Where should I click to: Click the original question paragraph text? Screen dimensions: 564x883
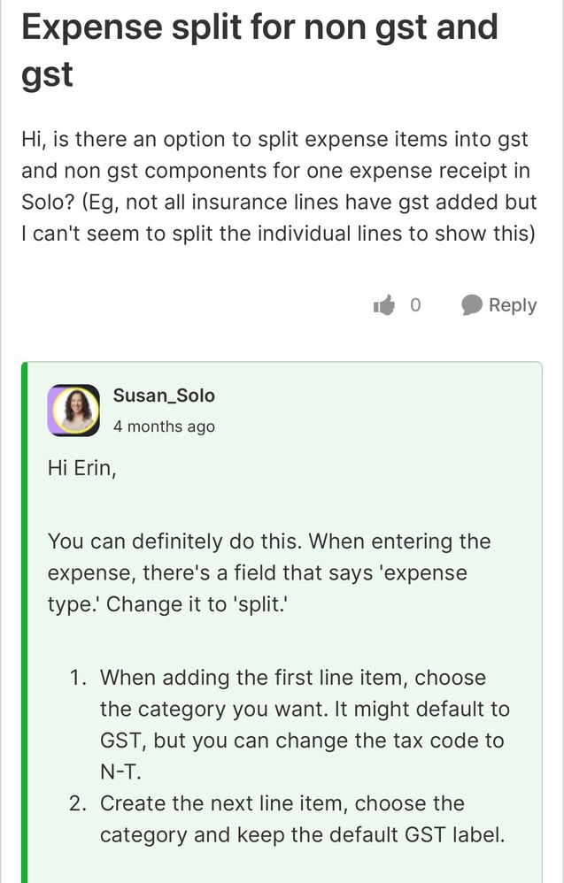point(279,186)
